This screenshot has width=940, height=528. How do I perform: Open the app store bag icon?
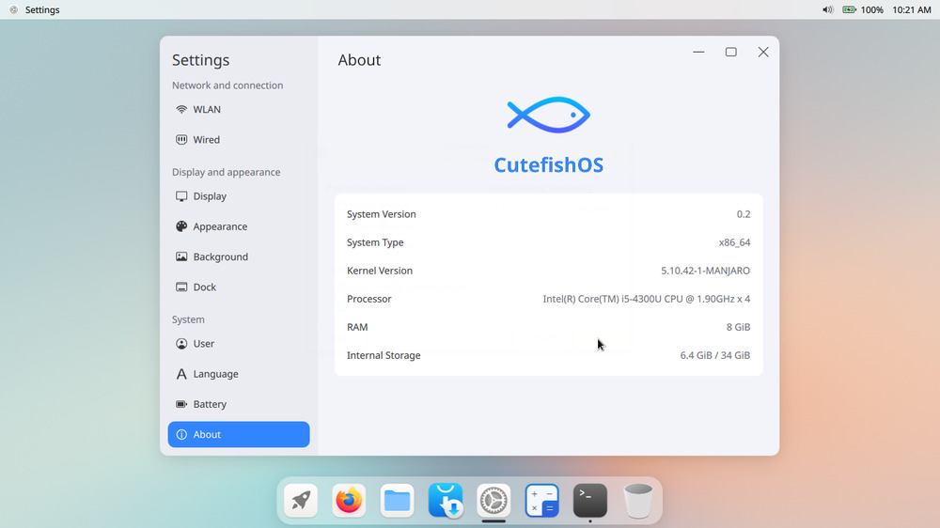446,500
